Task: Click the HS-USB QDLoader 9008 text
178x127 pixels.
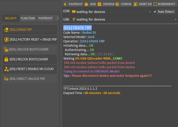Action: [x=93, y=59]
